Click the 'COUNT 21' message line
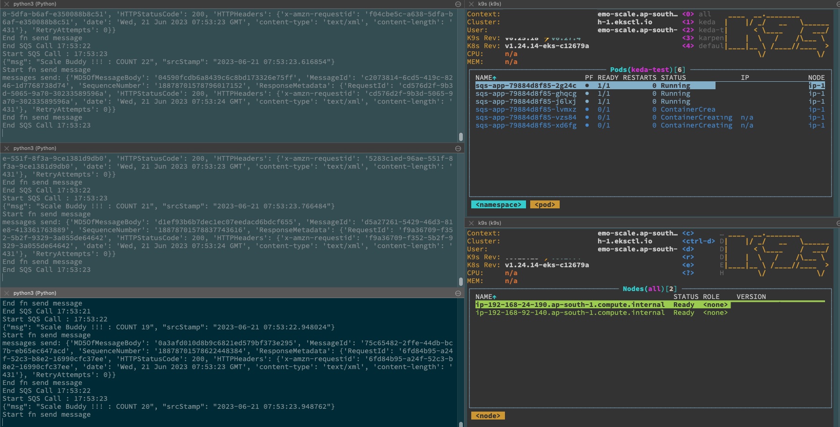840x427 pixels. [168, 206]
